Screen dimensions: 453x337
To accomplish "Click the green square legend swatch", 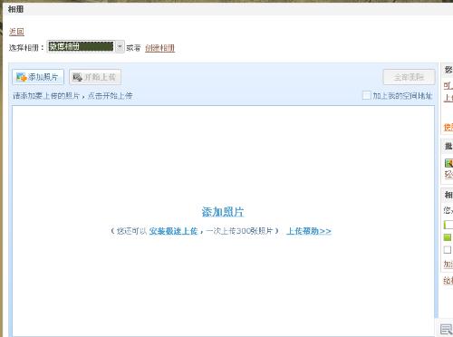I will (448, 237).
